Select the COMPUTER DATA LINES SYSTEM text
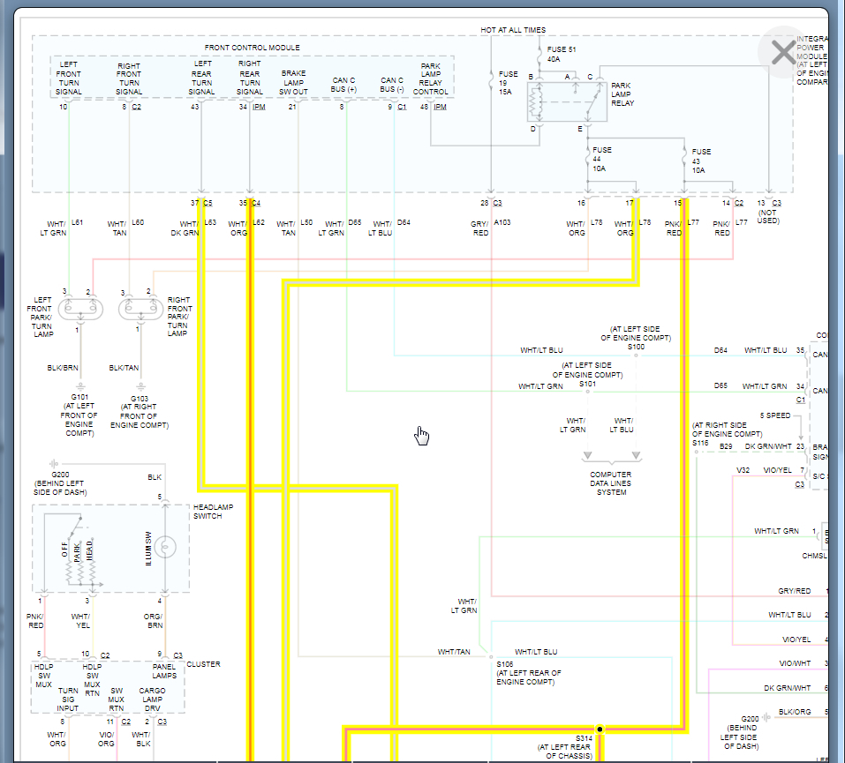Image resolution: width=845 pixels, height=763 pixels. coord(611,483)
